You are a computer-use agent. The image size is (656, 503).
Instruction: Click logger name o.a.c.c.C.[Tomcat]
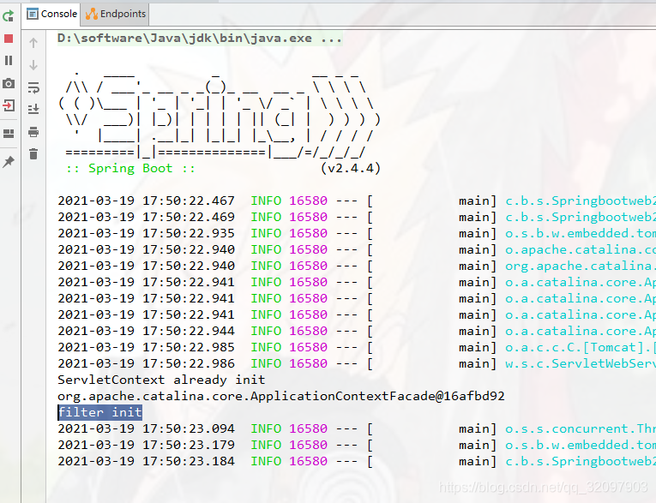(581, 347)
